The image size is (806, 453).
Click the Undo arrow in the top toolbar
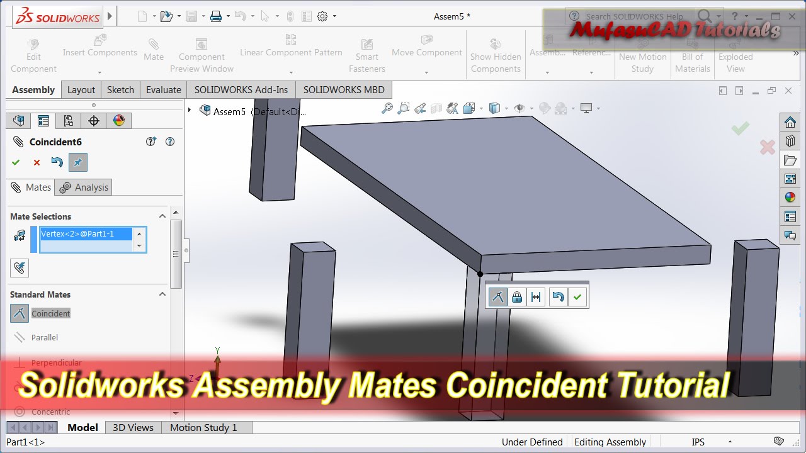(x=240, y=16)
